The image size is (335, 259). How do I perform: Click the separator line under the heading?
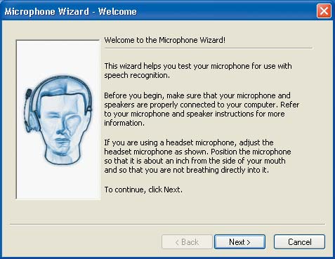[x=209, y=48]
